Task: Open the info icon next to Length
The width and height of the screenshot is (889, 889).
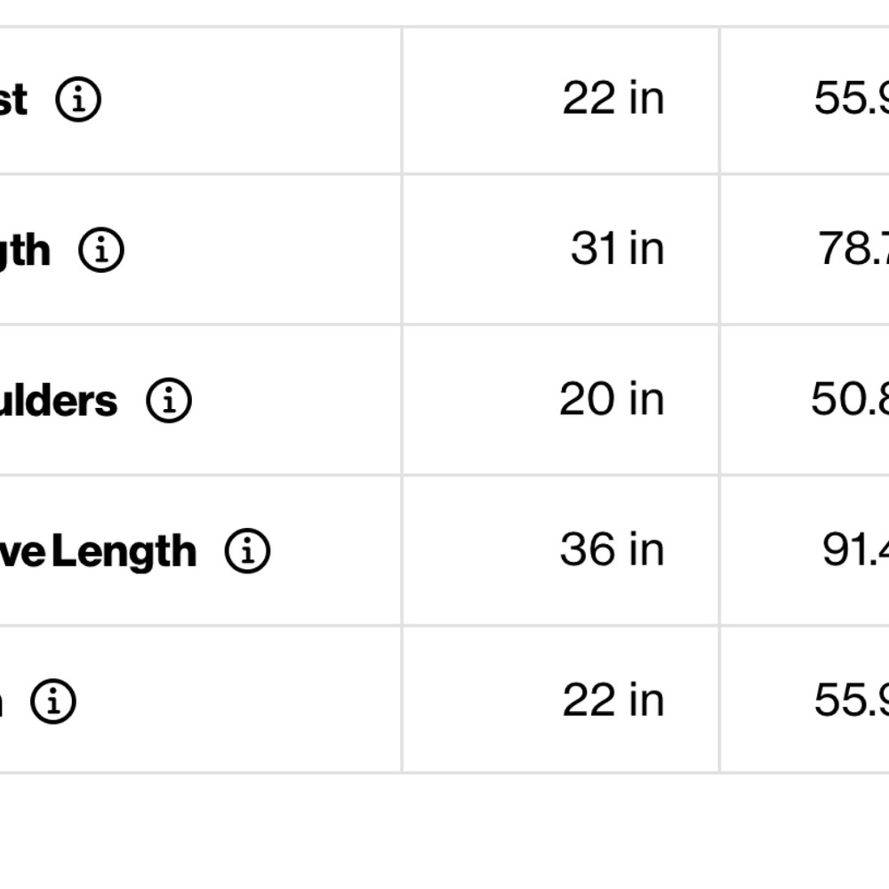Action: (101, 250)
